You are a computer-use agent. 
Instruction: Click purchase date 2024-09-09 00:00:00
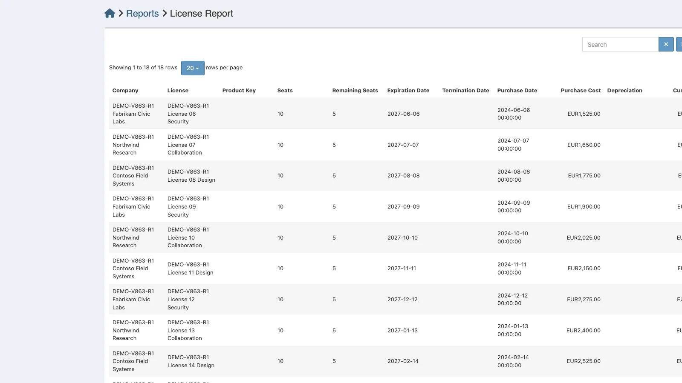[514, 207]
